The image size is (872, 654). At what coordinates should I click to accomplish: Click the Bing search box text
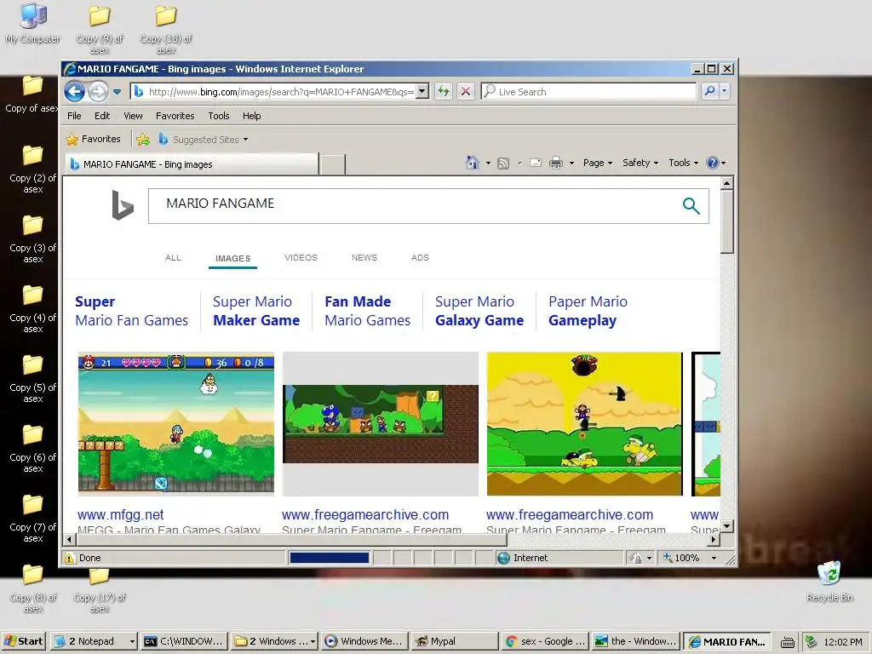[221, 204]
